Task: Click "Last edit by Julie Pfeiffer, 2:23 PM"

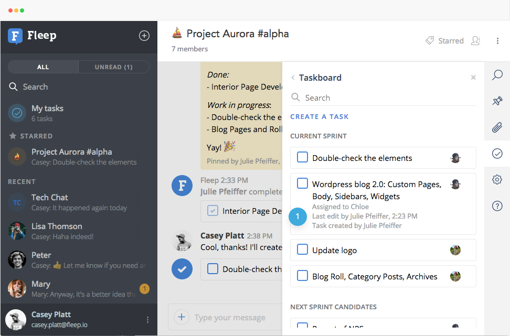Action: tap(365, 216)
